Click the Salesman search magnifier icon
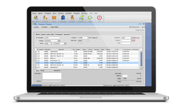The height and width of the screenshot is (109, 182). click(132, 38)
